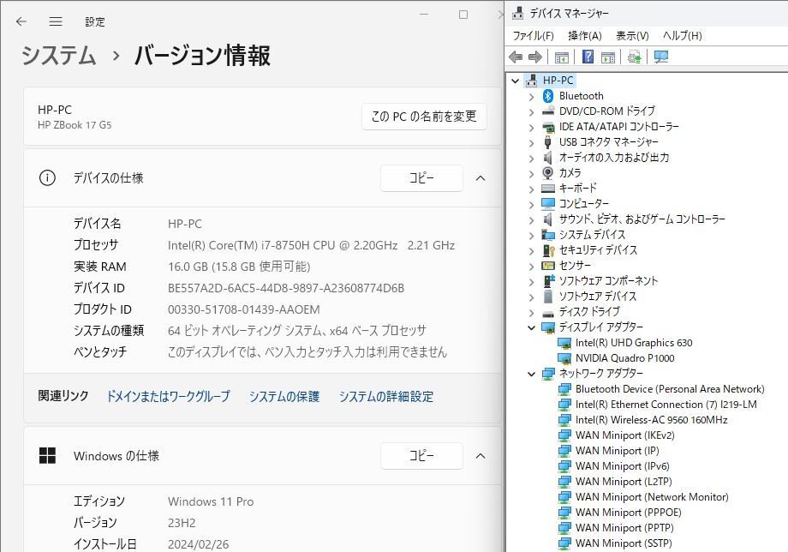Click the DVD/CD-ROM drive icon
The height and width of the screenshot is (552, 788).
[548, 111]
